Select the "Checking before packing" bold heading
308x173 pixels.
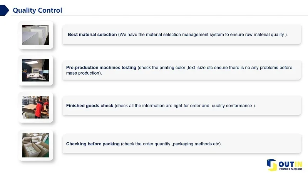[x=93, y=144]
